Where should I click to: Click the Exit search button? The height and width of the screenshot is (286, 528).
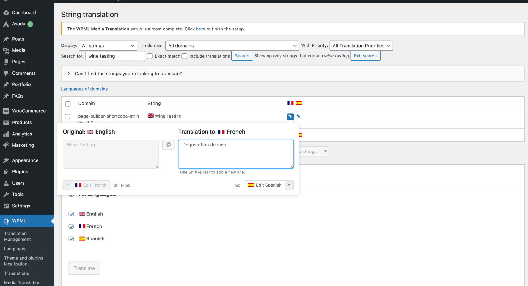click(x=365, y=56)
